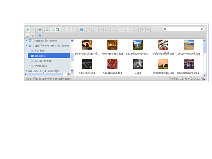
Task: Create a new folder from the toolbar
Action: click(47, 29)
